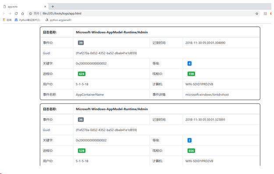
Task: Click the Guid value in the first record
Action: [106, 53]
